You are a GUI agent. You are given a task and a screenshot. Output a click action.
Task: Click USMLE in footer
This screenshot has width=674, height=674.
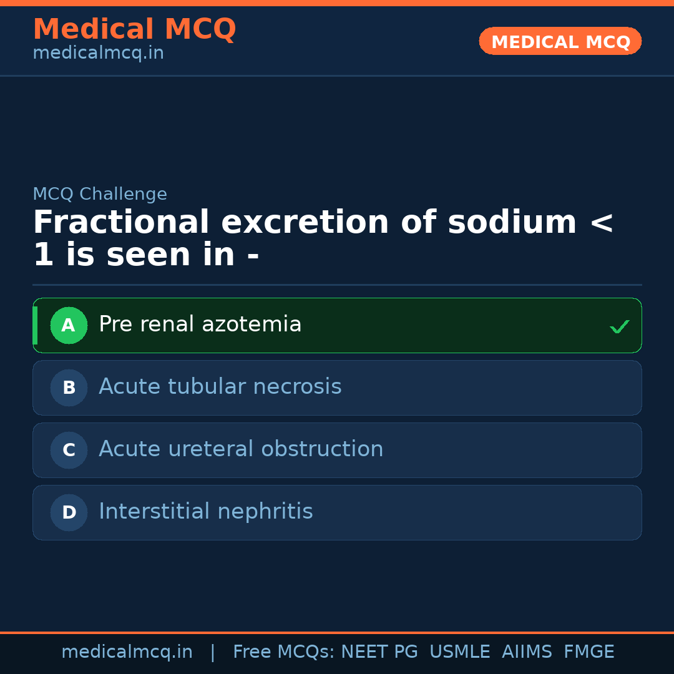pos(459,652)
